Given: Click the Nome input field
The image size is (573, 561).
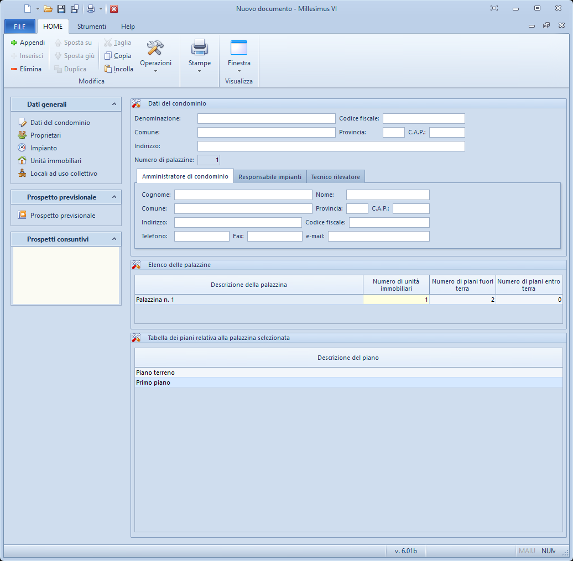Looking at the screenshot, I should pyautogui.click(x=388, y=195).
